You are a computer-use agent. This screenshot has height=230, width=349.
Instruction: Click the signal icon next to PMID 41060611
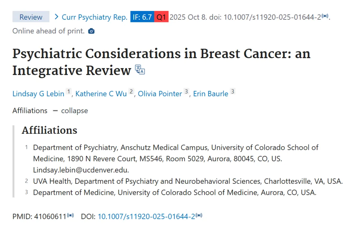pyautogui.click(x=70, y=216)
